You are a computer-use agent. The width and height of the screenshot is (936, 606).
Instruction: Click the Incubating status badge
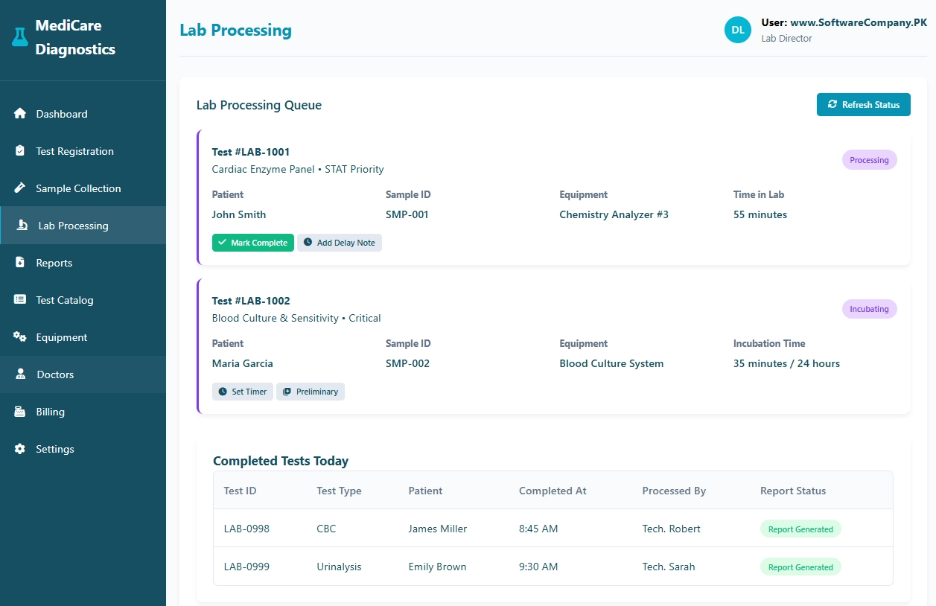pos(869,309)
